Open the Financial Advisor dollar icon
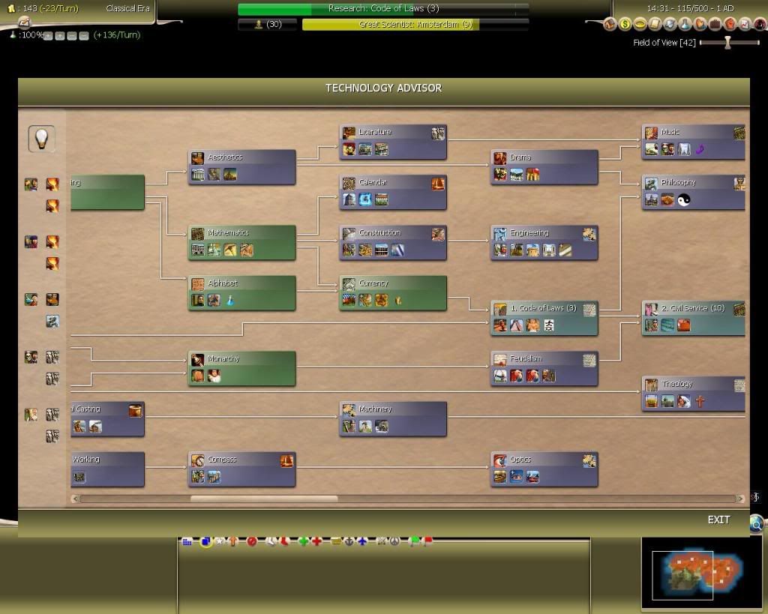 (x=625, y=24)
